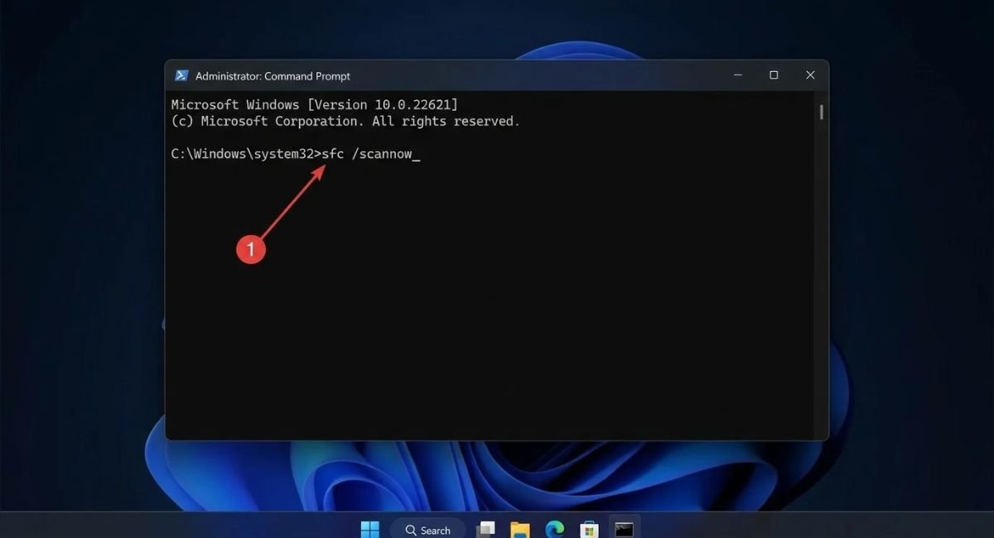Viewport: 994px width, 538px height.
Task: Open Microsoft Store from the taskbar
Action: click(x=589, y=530)
